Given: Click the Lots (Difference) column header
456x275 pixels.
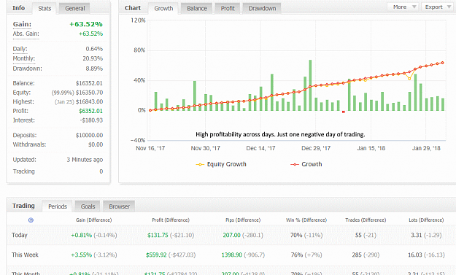Looking at the screenshot, I should [x=426, y=220].
